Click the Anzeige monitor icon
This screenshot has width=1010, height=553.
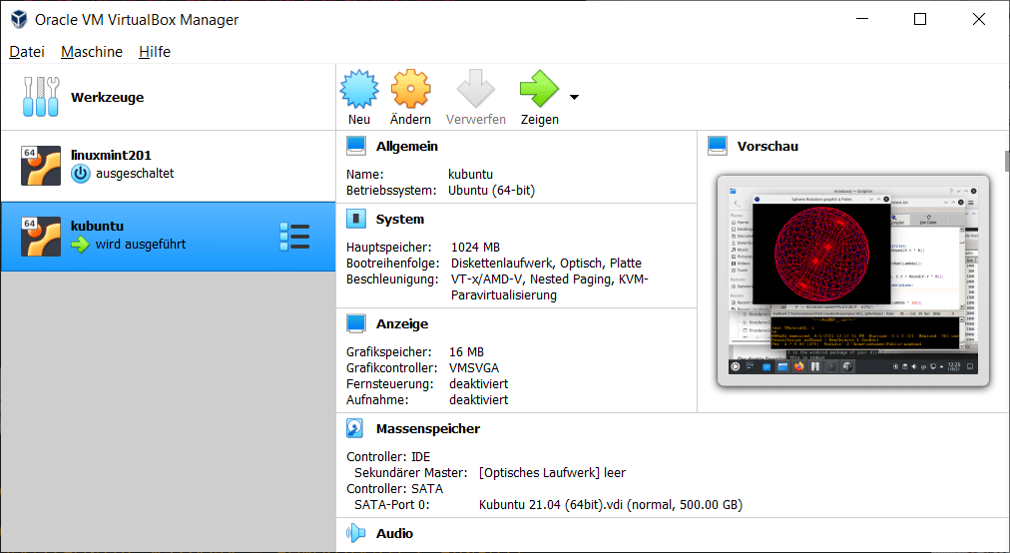pyautogui.click(x=356, y=323)
